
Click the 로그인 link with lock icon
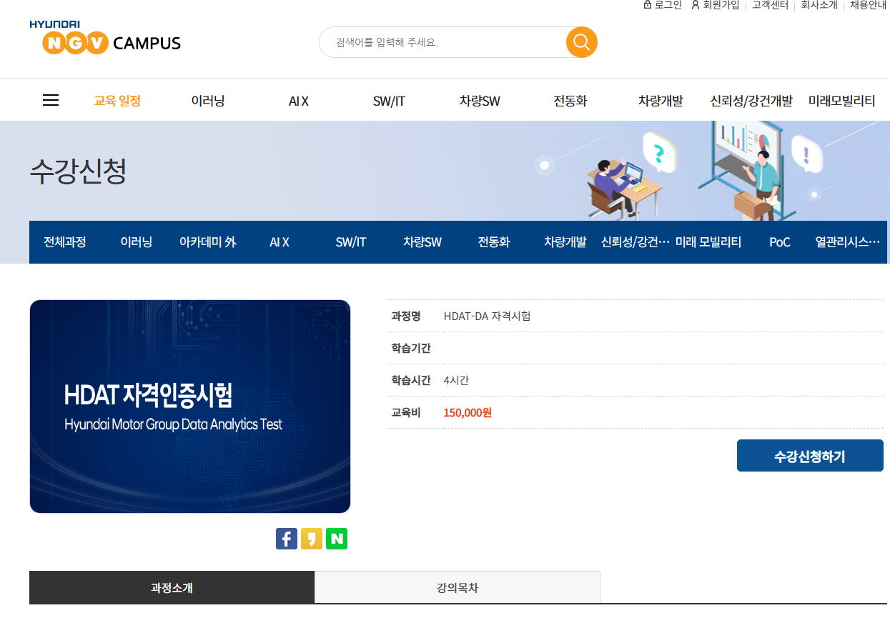663,5
